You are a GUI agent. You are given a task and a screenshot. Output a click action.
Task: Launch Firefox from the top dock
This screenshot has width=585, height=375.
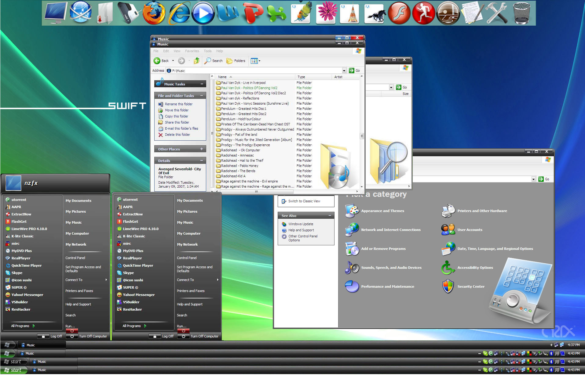pos(154,13)
